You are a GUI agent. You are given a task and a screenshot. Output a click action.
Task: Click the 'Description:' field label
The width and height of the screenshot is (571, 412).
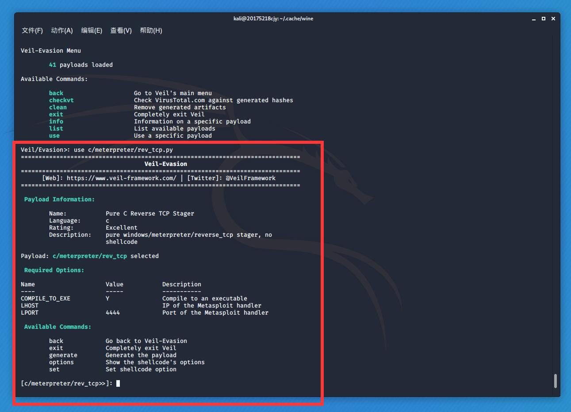click(x=70, y=235)
